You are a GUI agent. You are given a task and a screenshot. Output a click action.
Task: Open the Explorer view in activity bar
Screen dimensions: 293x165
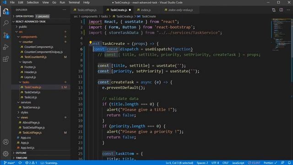point(5,11)
